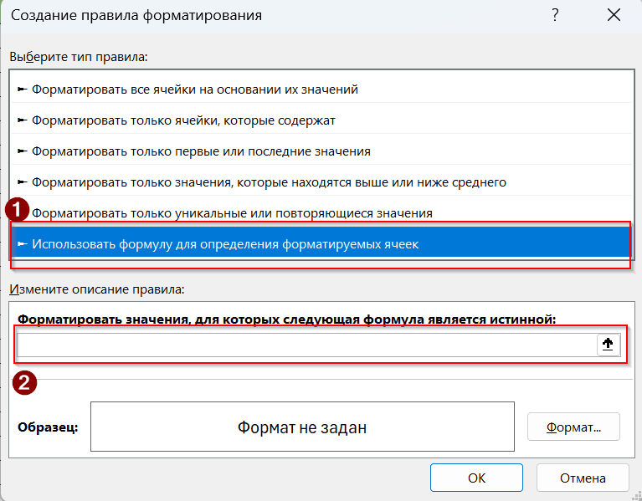The height and width of the screenshot is (501, 642).
Task: Click the bold formula-is-true description text
Action: (x=287, y=319)
